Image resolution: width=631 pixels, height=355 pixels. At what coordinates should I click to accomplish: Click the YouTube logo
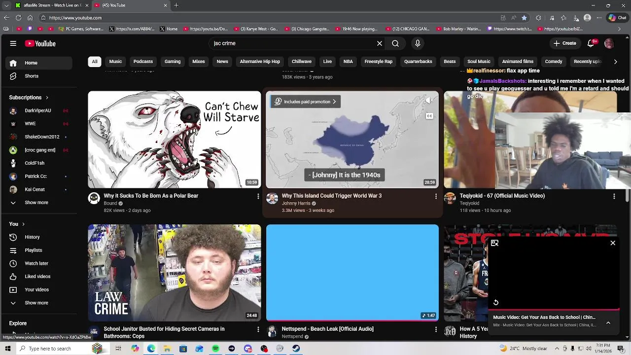coord(40,43)
